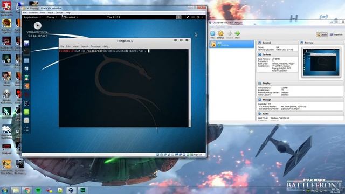Select the Kali VM entry in Manager list
This screenshot has height=194, width=345.
[231, 44]
